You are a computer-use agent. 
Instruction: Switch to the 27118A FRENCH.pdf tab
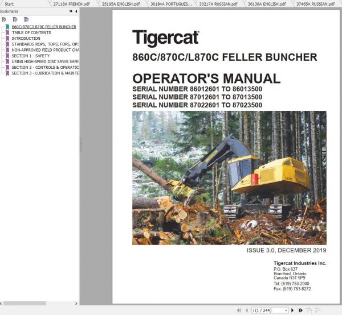tap(72, 4)
